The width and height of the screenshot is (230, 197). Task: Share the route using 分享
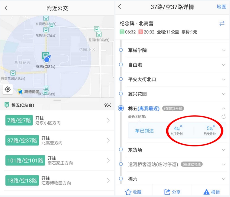172,192
